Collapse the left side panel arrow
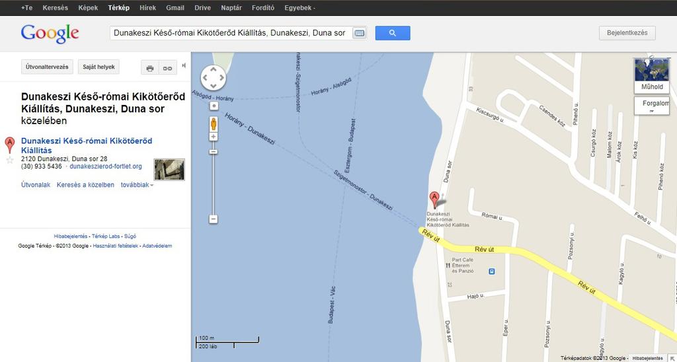This screenshot has height=362, width=677. [184, 65]
